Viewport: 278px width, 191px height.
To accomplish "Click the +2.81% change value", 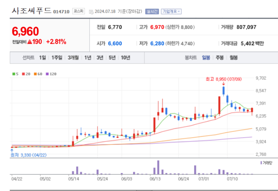I will point(56,42).
